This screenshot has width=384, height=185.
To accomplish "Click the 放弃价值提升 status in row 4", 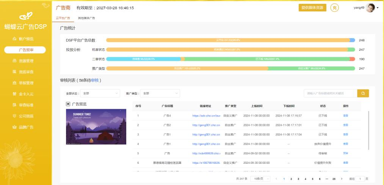I will [x=323, y=144].
